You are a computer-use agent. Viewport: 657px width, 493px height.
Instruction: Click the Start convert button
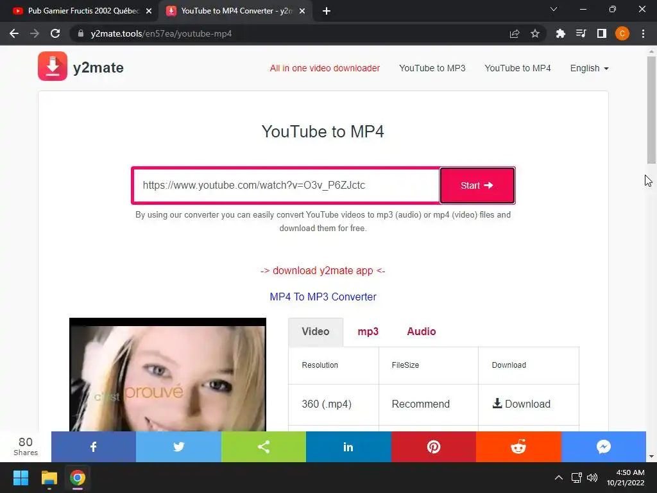477,186
